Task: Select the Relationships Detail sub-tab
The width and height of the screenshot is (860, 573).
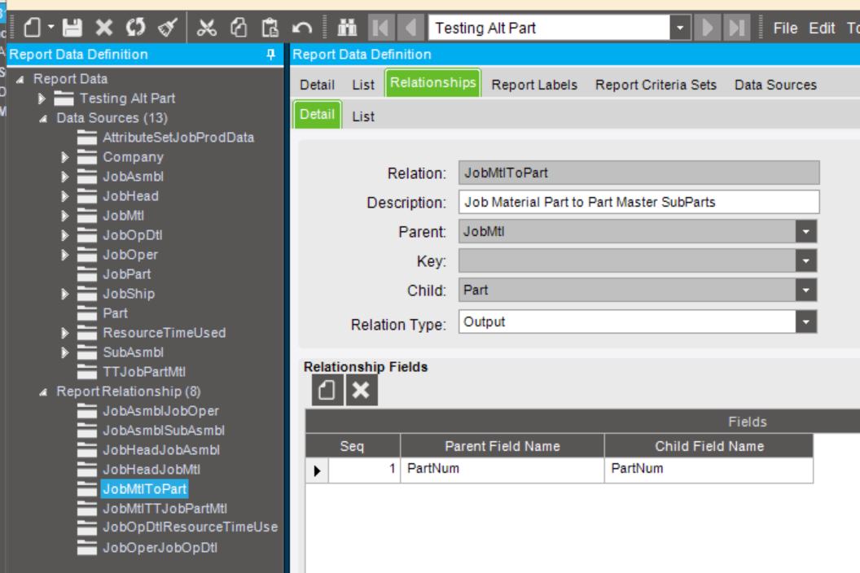Action: click(x=317, y=115)
